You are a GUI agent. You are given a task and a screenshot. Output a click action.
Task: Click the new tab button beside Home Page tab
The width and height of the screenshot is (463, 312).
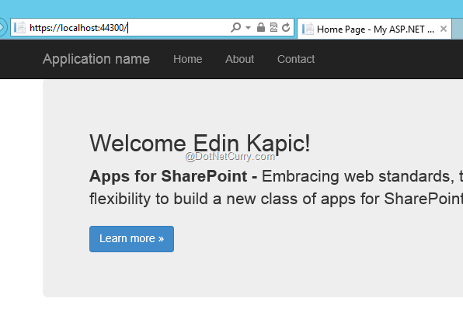tap(458, 29)
